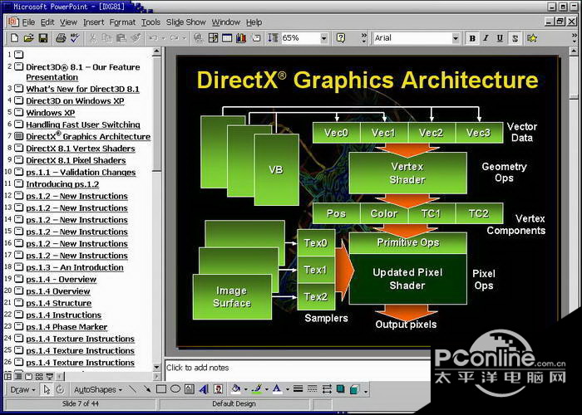Select outline item 'DirectX 8.1 Vertex Shaders'

point(81,149)
